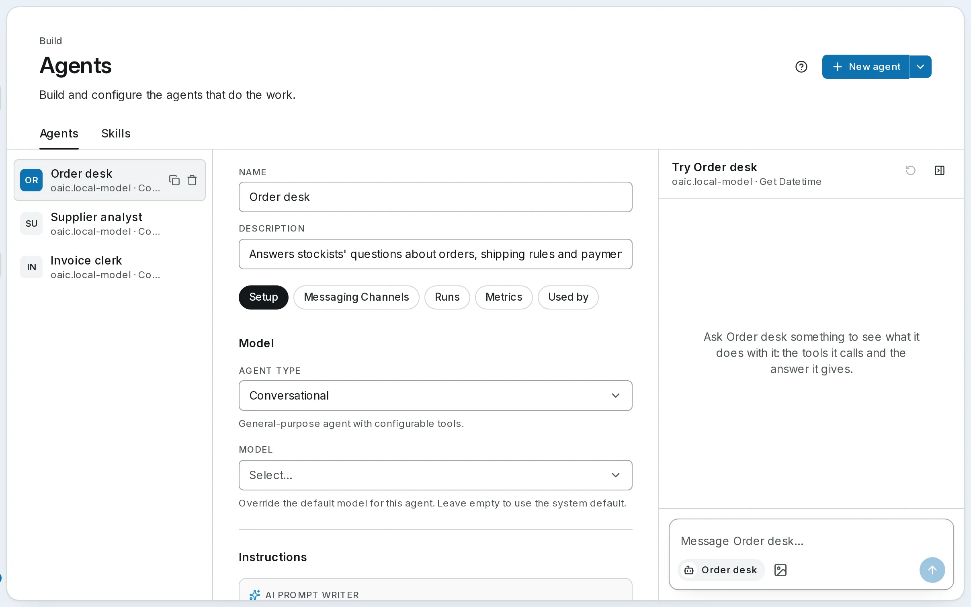The height and width of the screenshot is (607, 971).
Task: Attach an image to the message
Action: 780,570
